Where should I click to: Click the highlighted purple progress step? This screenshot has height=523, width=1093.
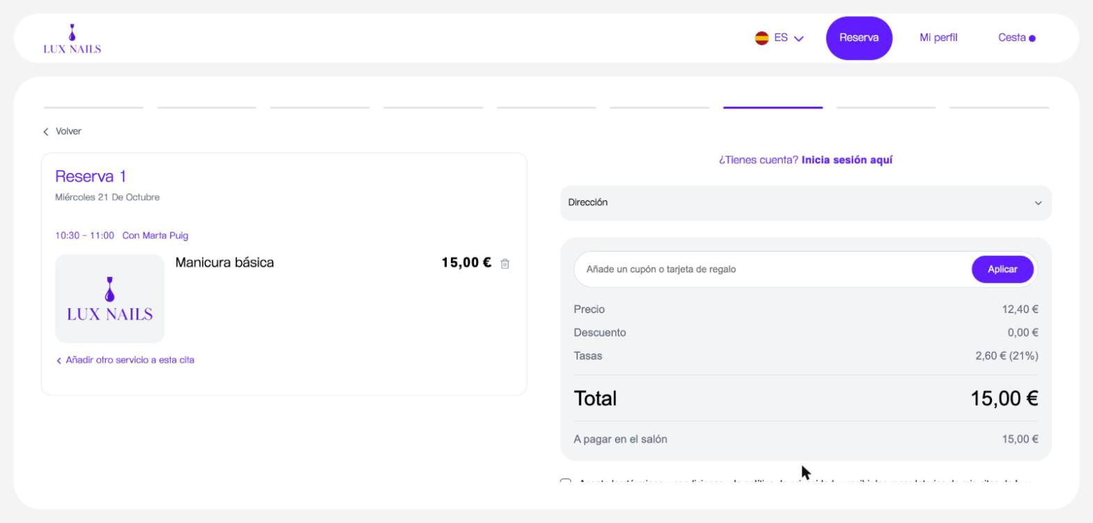coord(773,107)
